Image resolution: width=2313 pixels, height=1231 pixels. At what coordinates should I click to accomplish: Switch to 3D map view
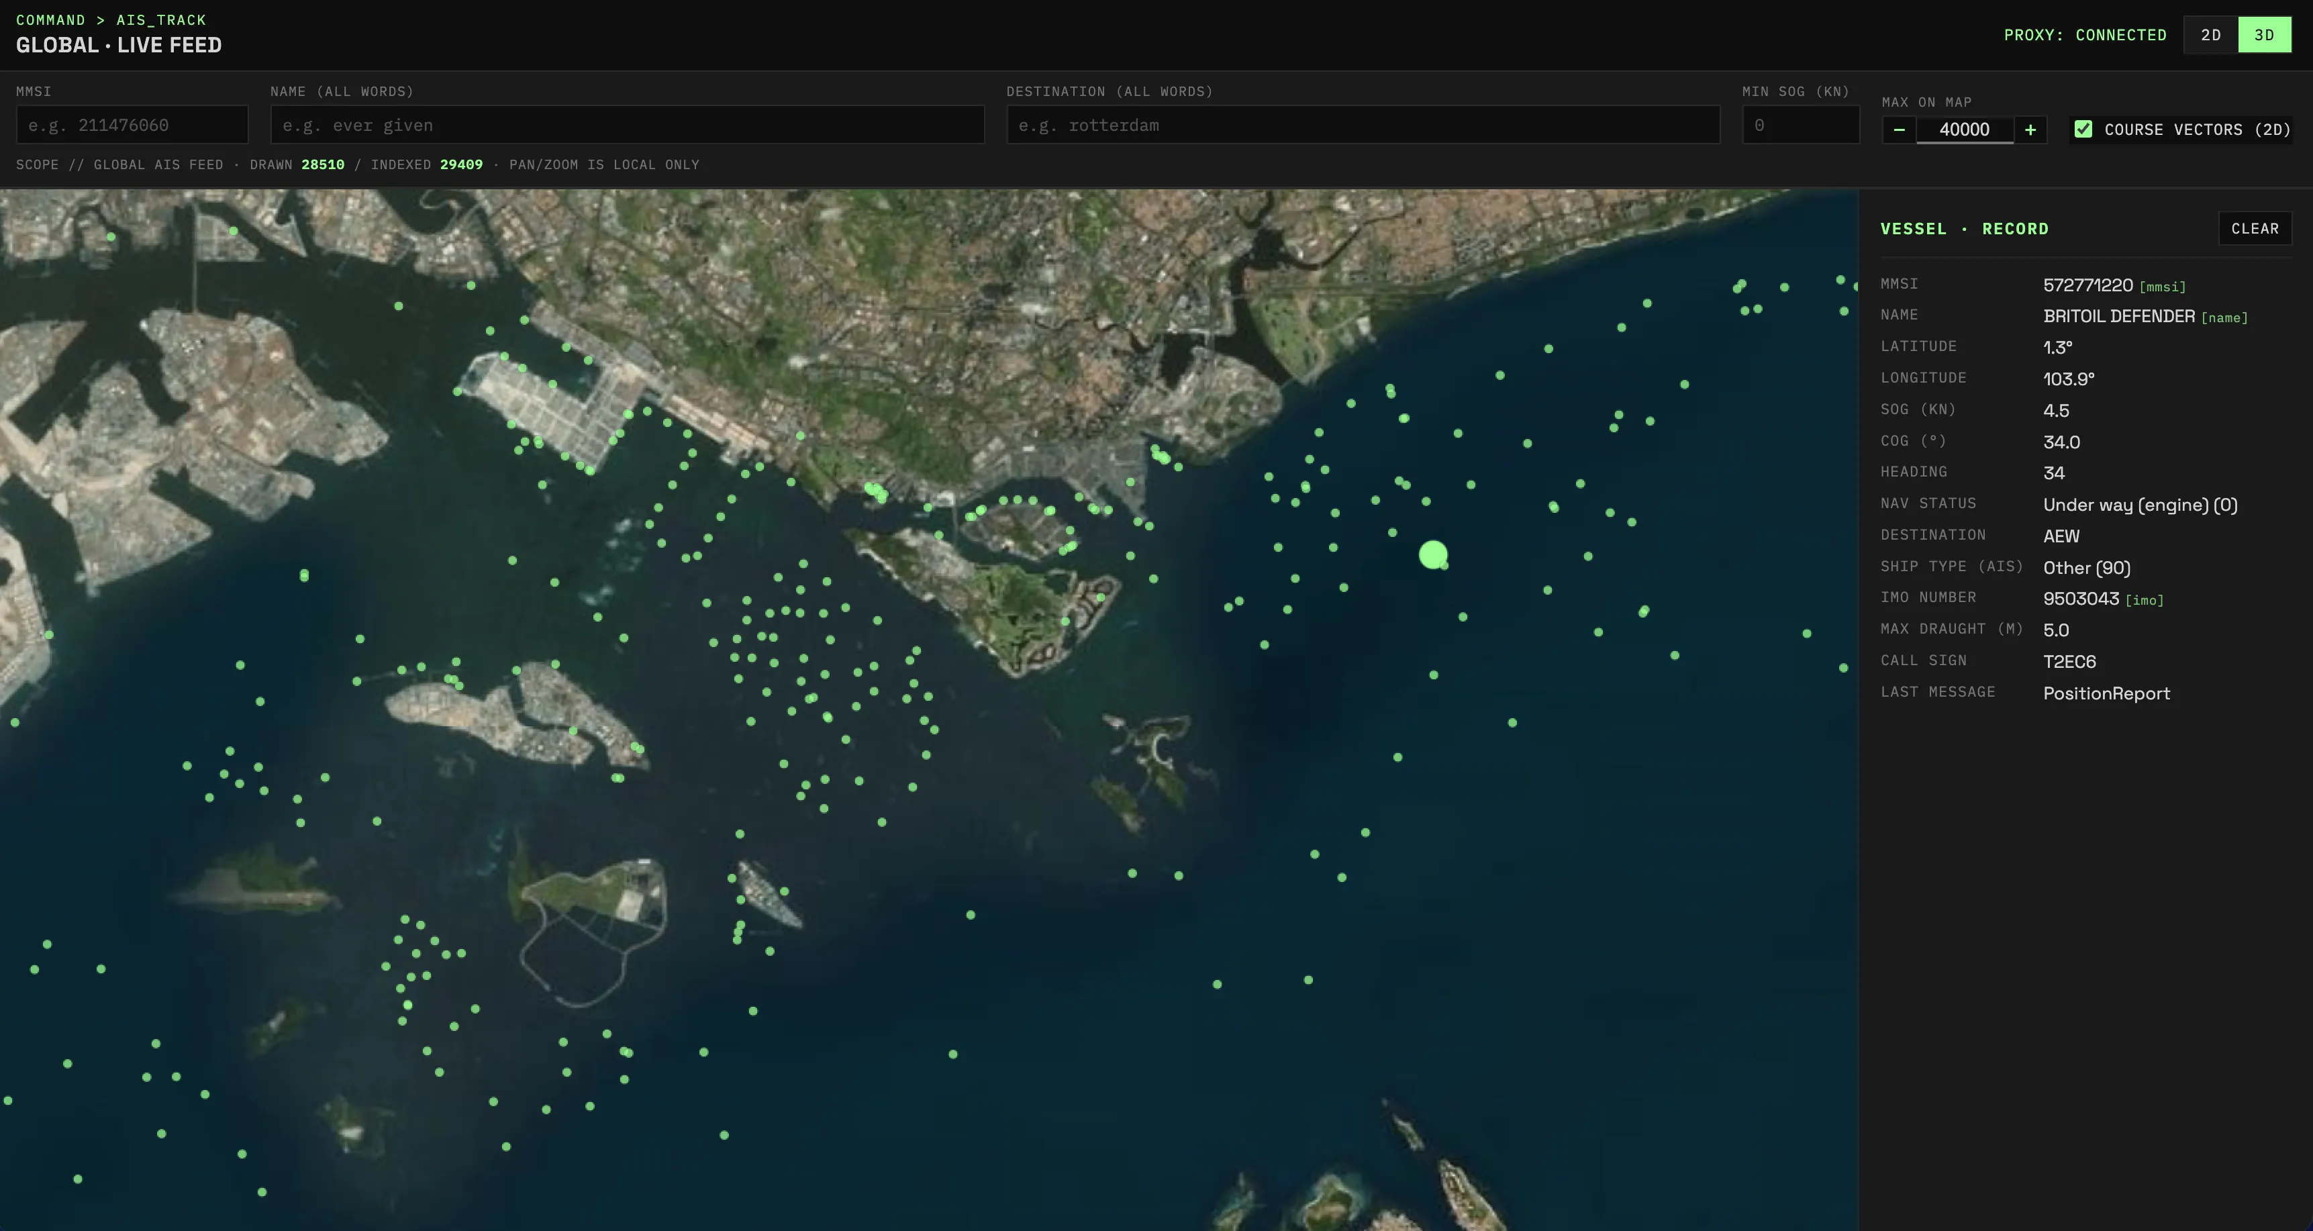2265,35
